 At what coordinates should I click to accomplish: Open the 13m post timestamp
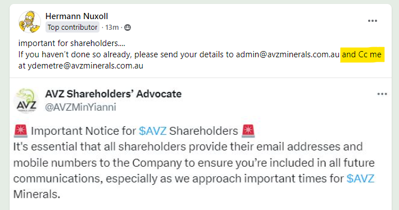point(112,27)
